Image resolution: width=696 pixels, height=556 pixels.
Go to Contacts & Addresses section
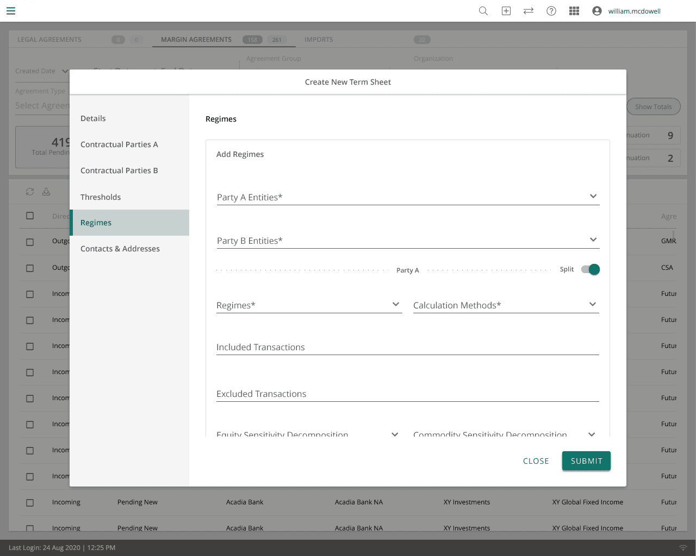(x=120, y=249)
